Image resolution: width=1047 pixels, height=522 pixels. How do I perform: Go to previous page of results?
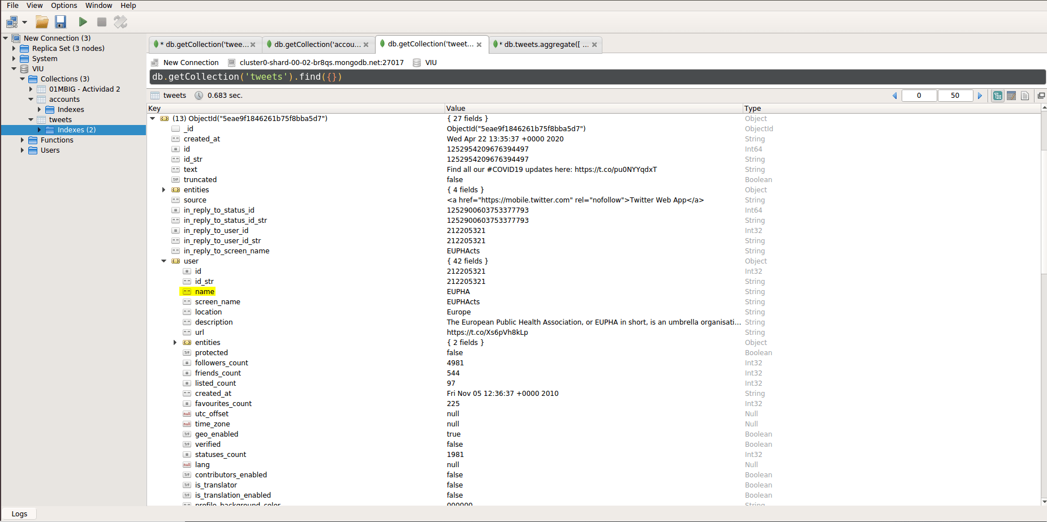tap(895, 96)
